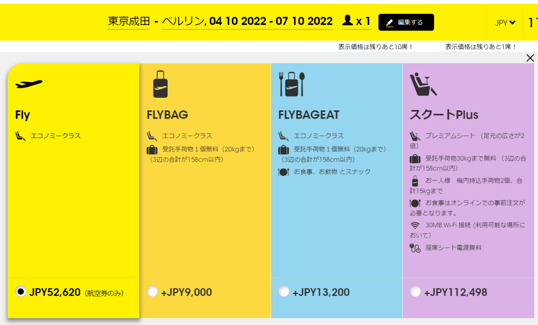Image resolution: width=538 pixels, height=325 pixels.
Task: Click the 04 10 2022 - 07 10 2022 dates
Action: [x=270, y=21]
